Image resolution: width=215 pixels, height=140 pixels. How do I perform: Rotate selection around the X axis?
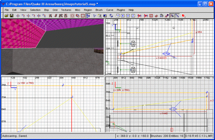coord(23,16)
